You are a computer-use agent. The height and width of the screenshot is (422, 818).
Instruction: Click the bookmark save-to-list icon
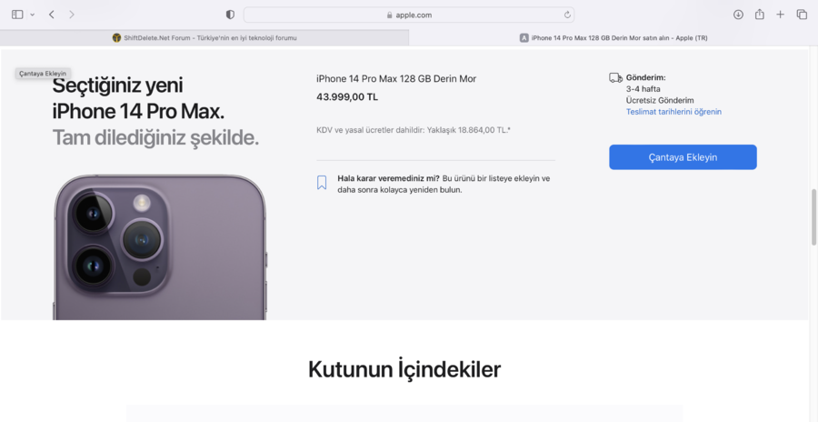pos(322,182)
